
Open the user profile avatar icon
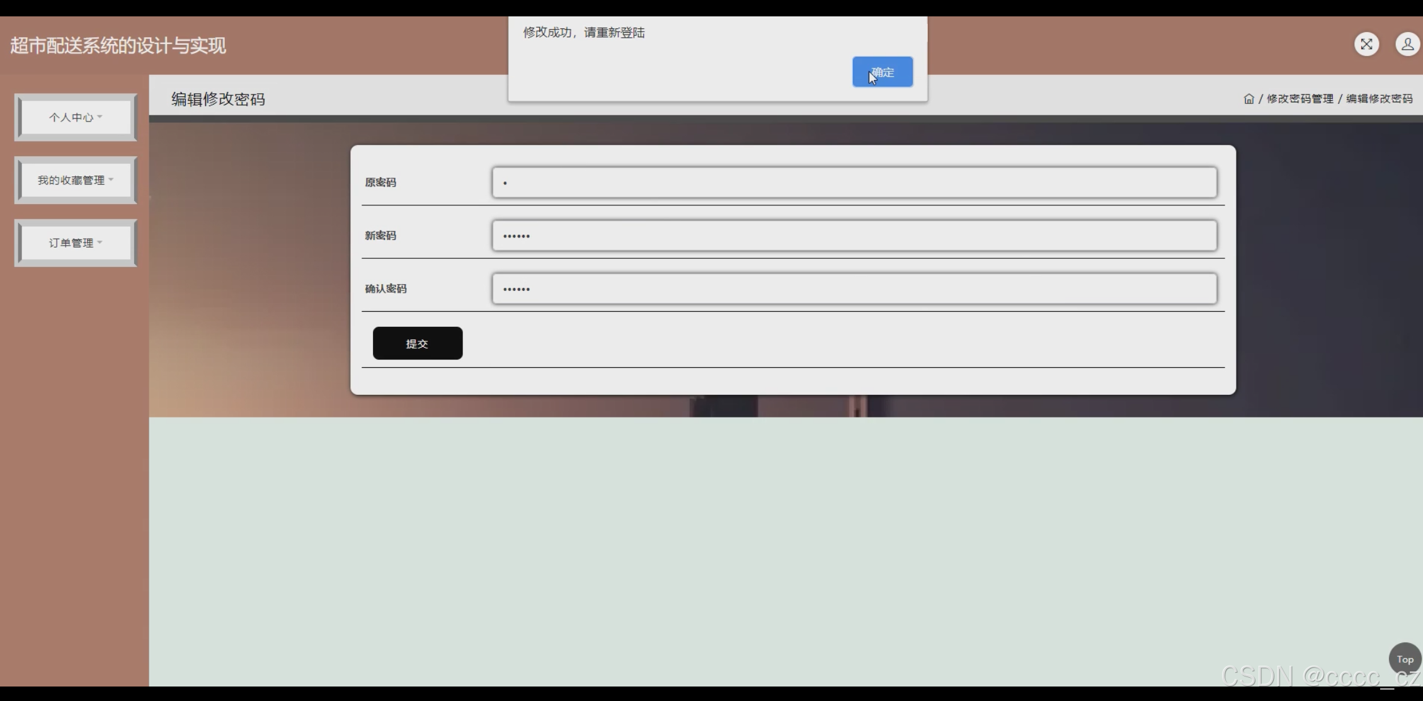click(1407, 44)
